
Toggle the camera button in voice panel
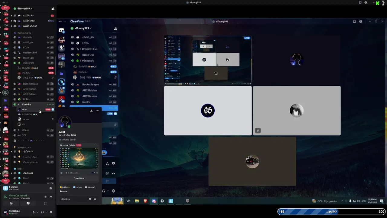point(11,203)
